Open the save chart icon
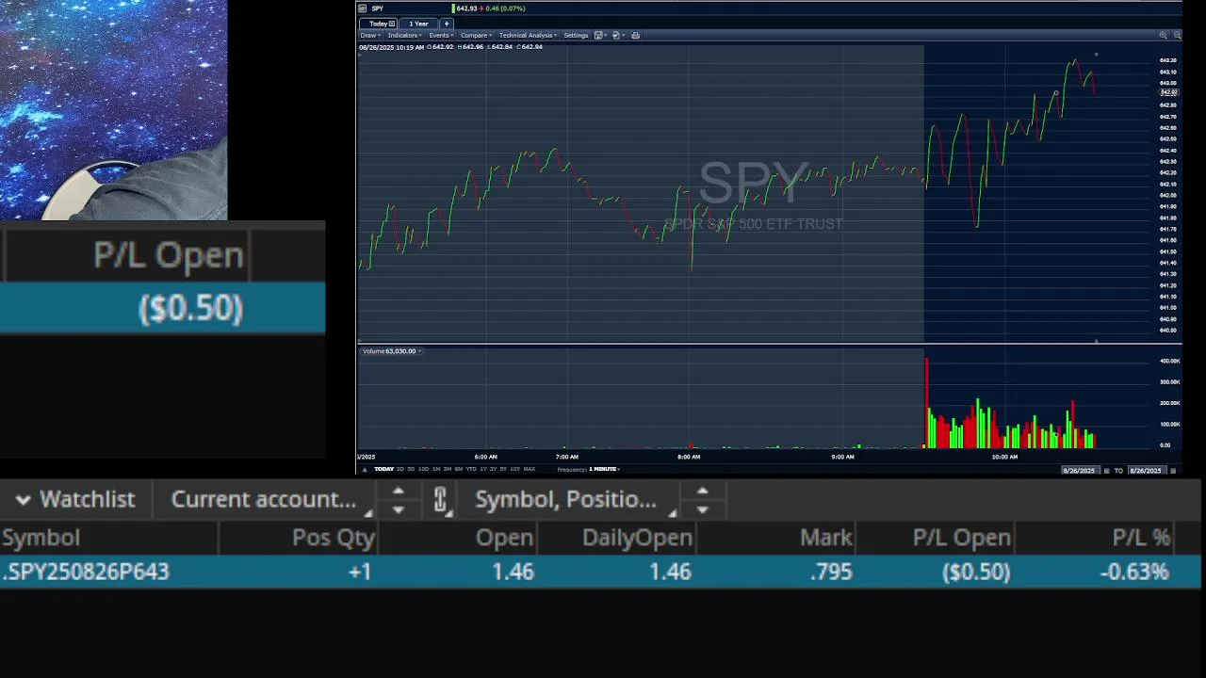The height and width of the screenshot is (678, 1206). (600, 36)
